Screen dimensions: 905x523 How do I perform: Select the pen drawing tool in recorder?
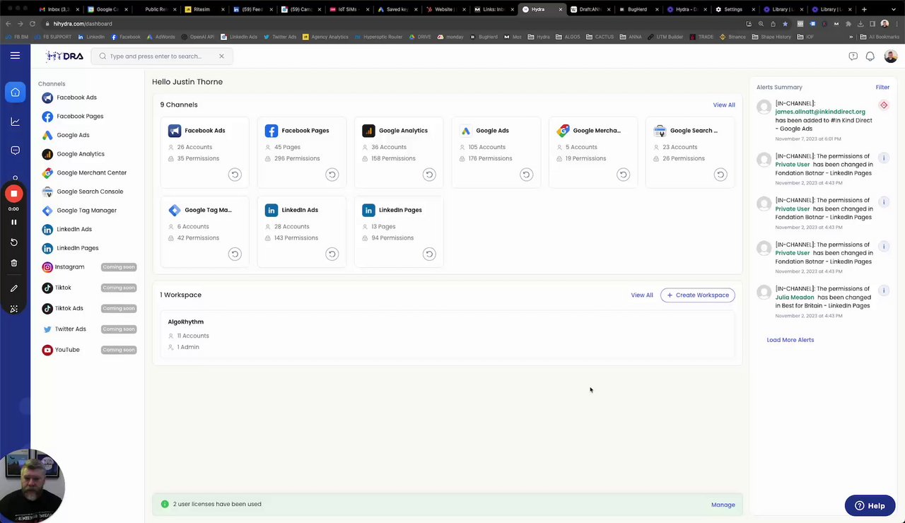[x=13, y=288]
